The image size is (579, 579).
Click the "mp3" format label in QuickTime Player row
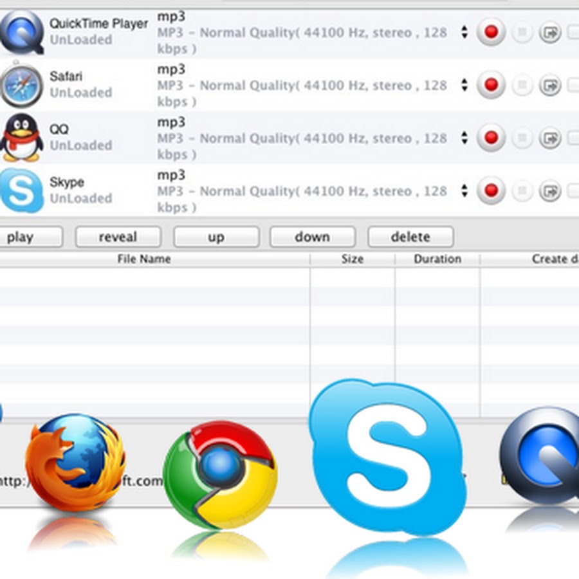click(x=171, y=17)
